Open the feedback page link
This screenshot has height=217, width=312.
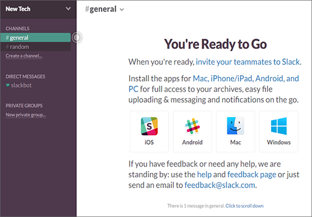click(x=252, y=175)
